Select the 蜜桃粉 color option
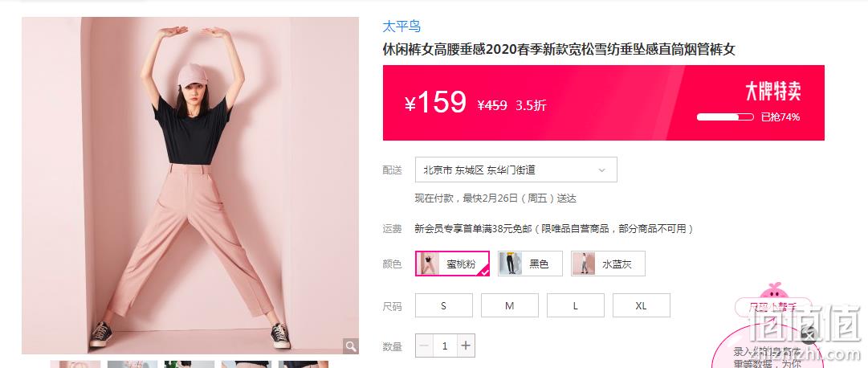The image size is (868, 368). pos(452,264)
